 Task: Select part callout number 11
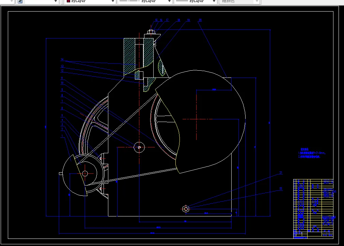coord(62,78)
